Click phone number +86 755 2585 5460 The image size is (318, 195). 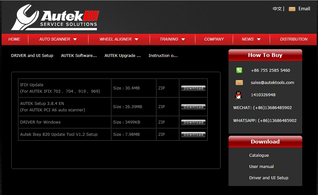[270, 70]
